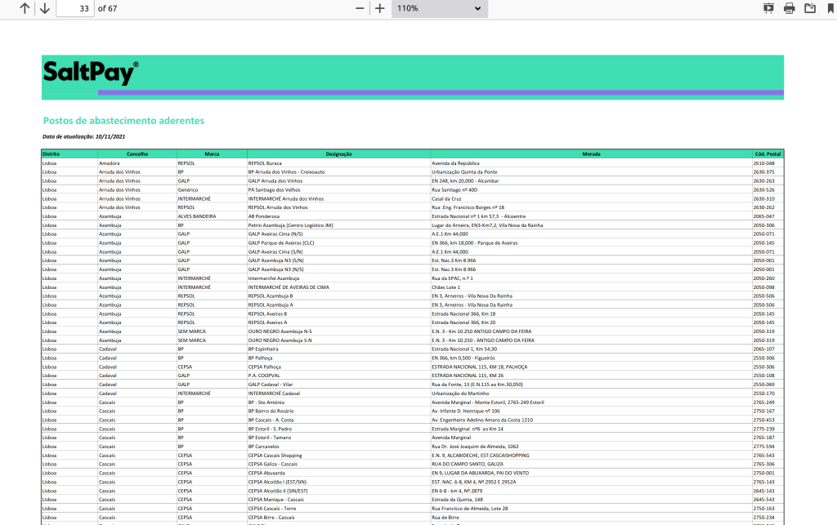The width and height of the screenshot is (837, 525).
Task: Save the PDF with download icon
Action: 810,8
